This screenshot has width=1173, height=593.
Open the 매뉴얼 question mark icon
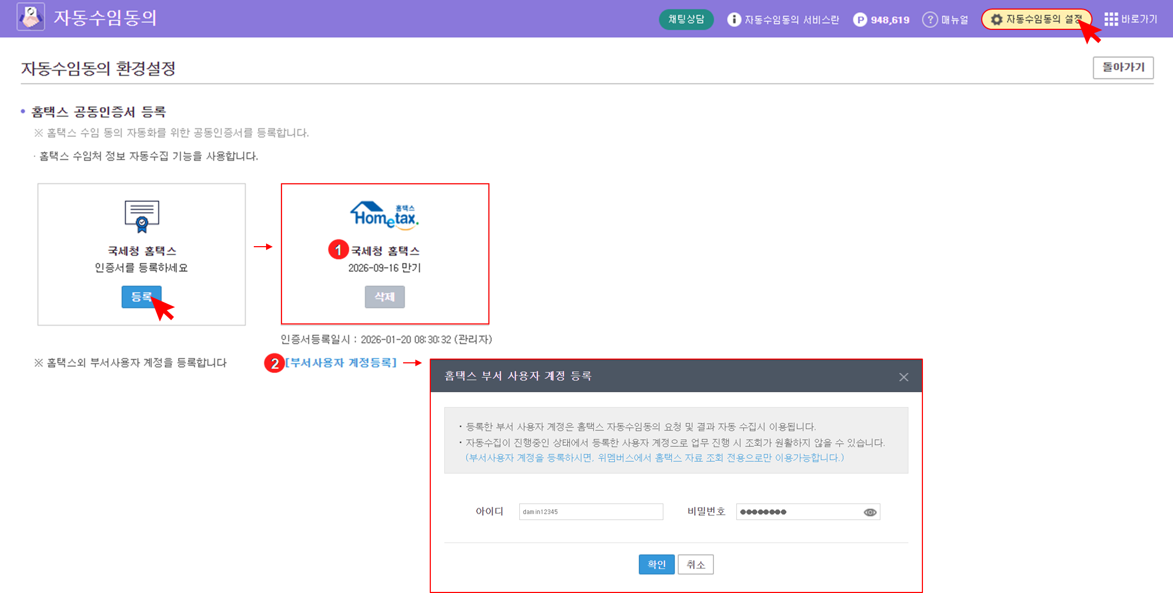[930, 20]
